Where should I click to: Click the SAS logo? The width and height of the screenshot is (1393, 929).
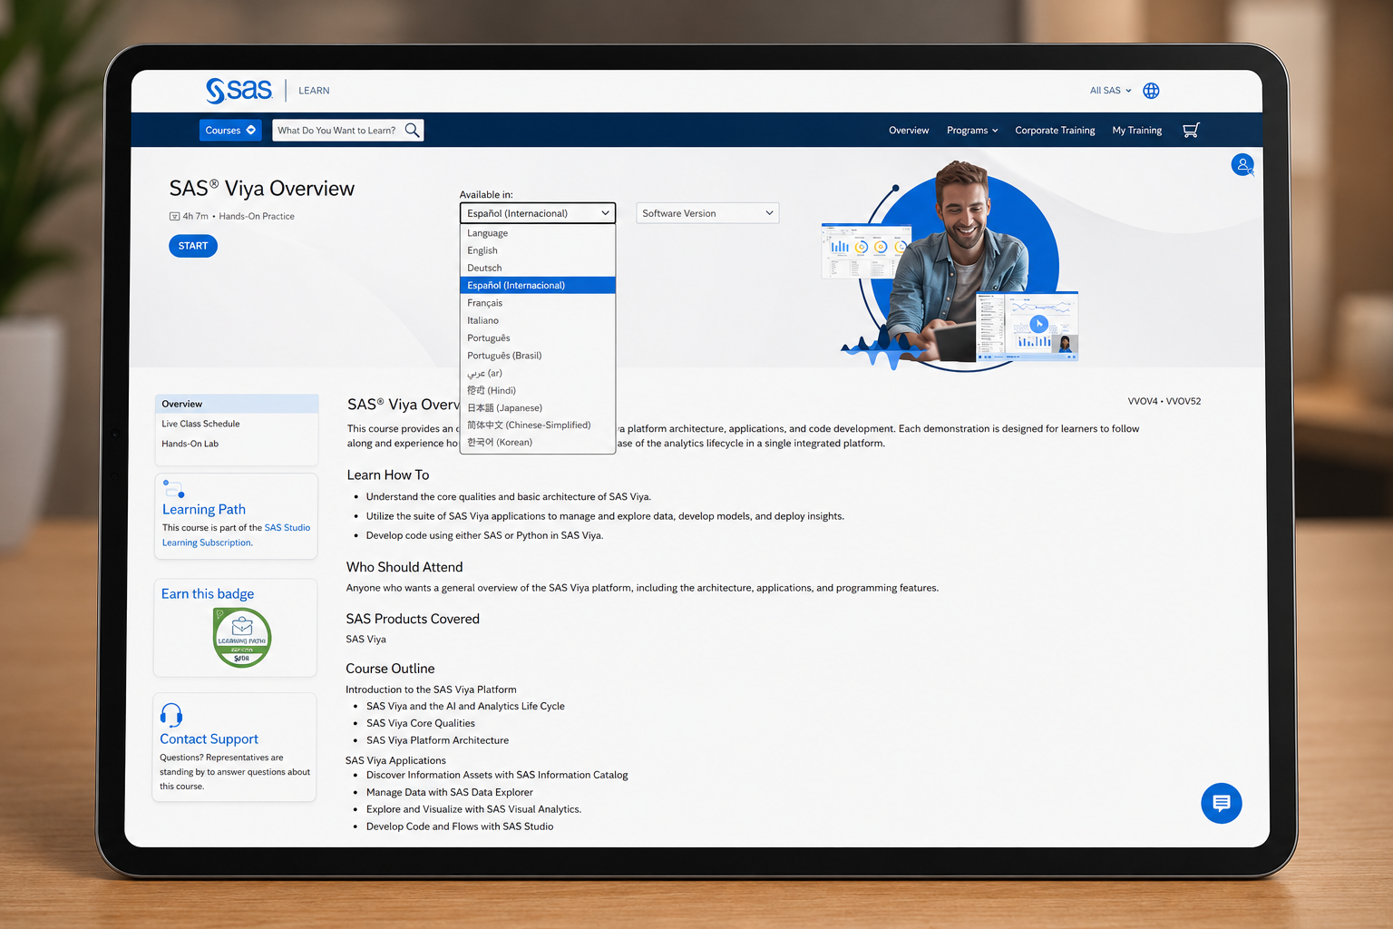click(239, 90)
